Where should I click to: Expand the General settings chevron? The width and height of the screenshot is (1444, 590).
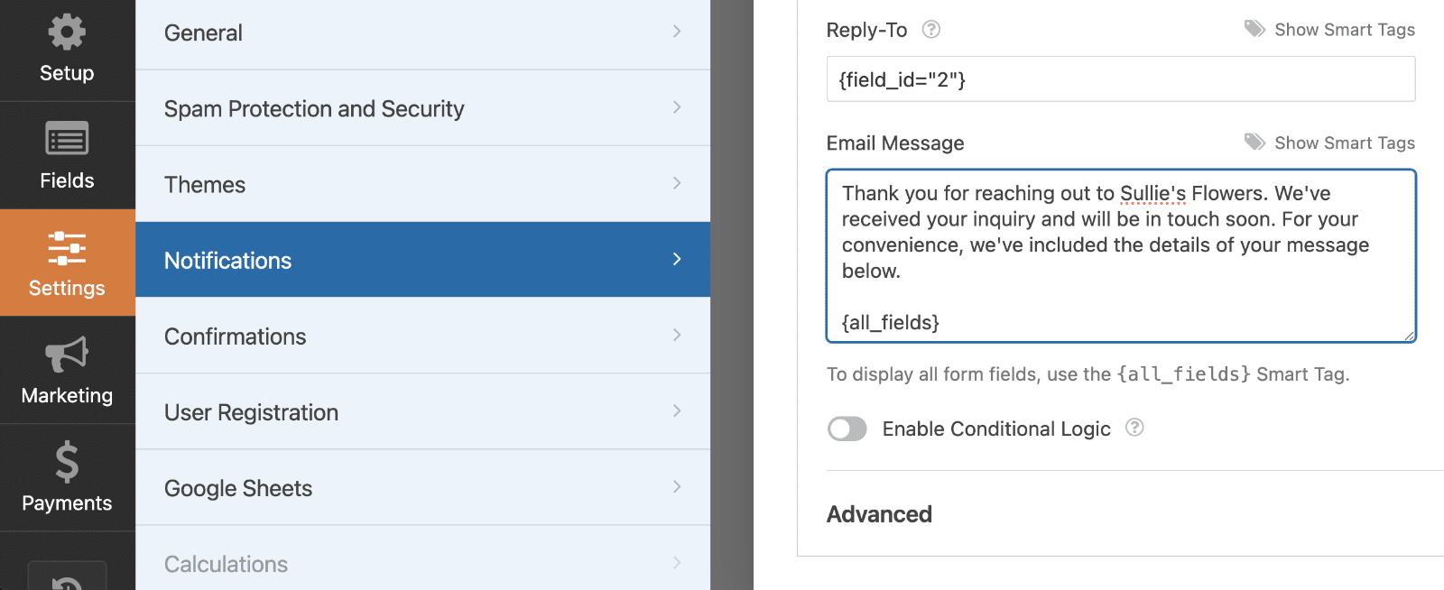(676, 32)
